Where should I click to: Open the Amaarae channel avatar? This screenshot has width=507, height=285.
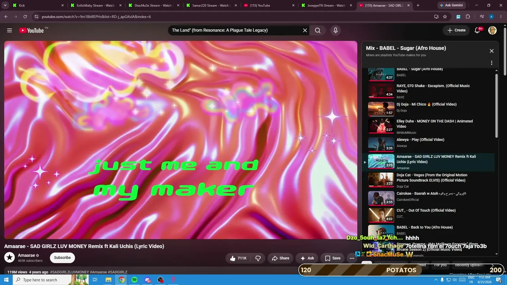pos(10,258)
